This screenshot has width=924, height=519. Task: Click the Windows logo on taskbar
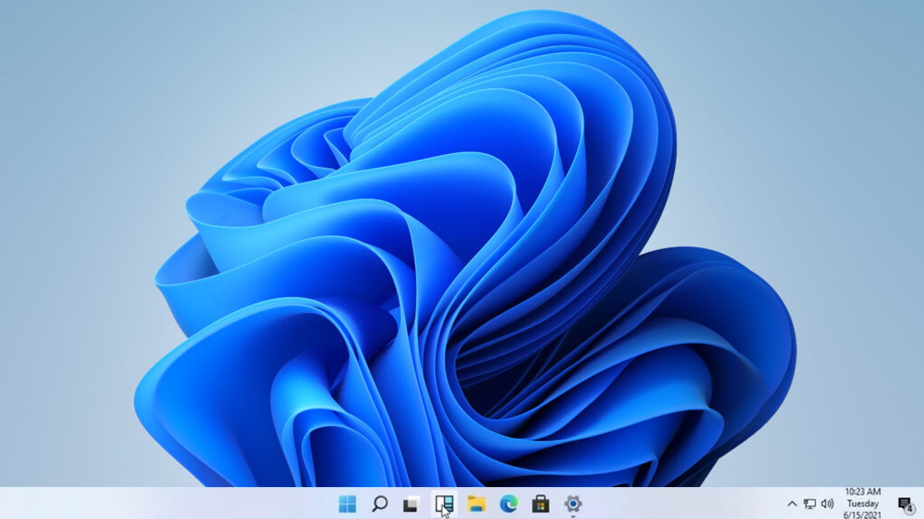tap(347, 505)
